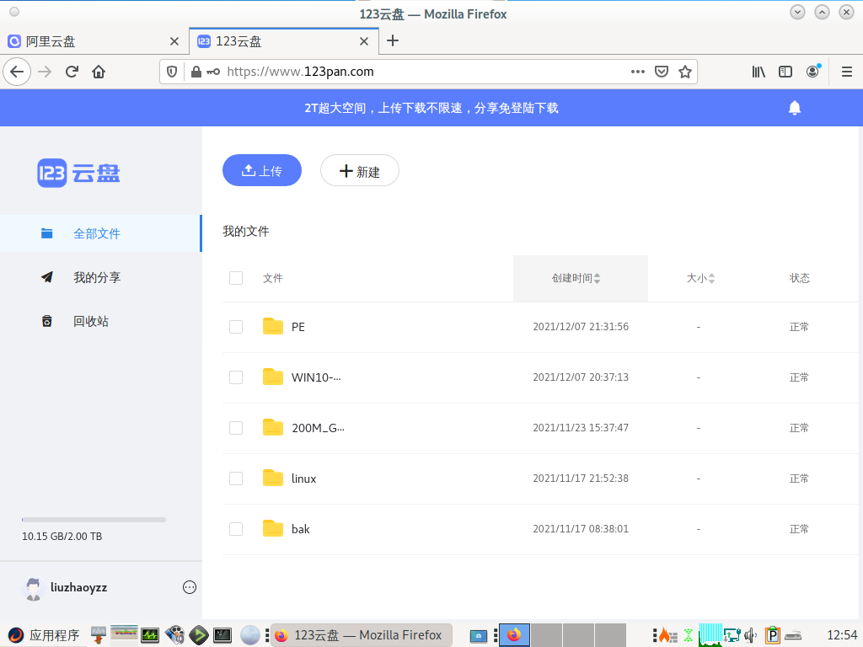863x647 pixels.
Task: Open the WIN10 folder icon
Action: coord(273,377)
